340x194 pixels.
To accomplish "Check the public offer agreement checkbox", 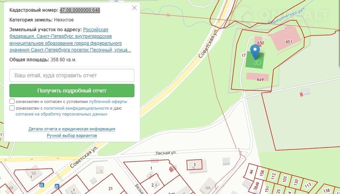I will tap(12, 101).
